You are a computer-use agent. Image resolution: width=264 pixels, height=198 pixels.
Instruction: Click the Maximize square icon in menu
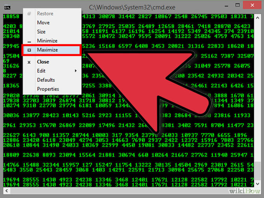[x=29, y=50]
